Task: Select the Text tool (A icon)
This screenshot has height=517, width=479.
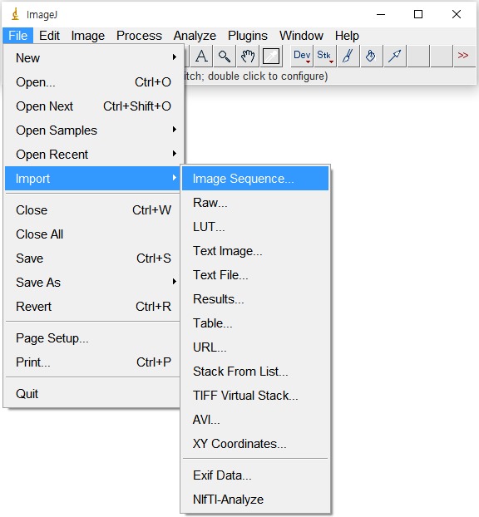Action: pos(201,56)
